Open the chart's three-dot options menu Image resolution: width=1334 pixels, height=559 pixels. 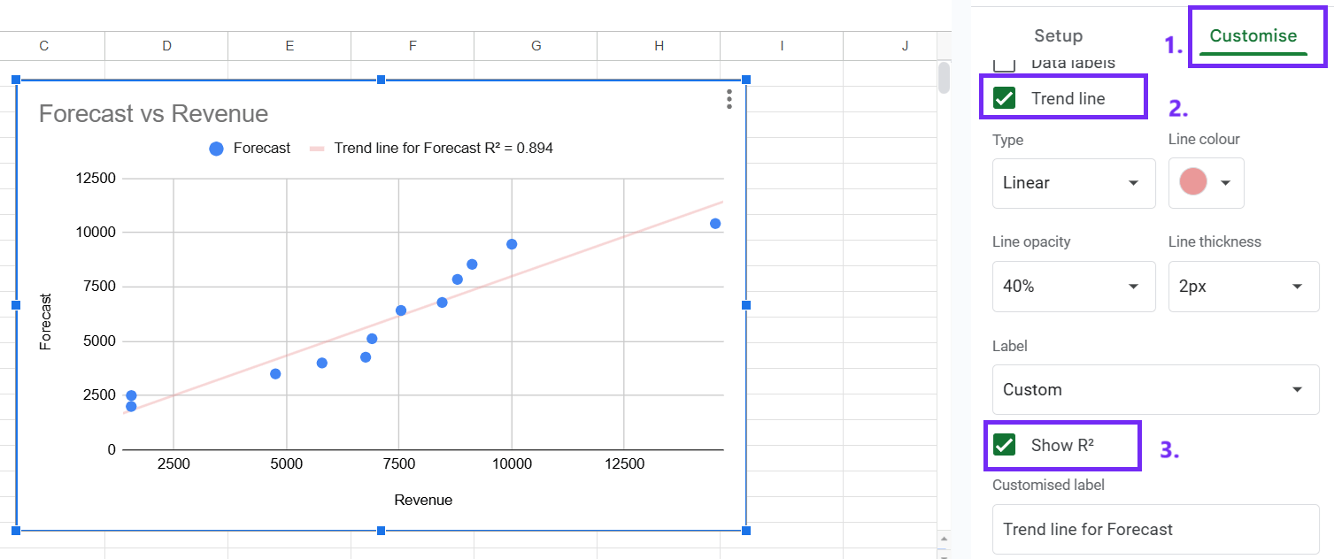coord(729,99)
